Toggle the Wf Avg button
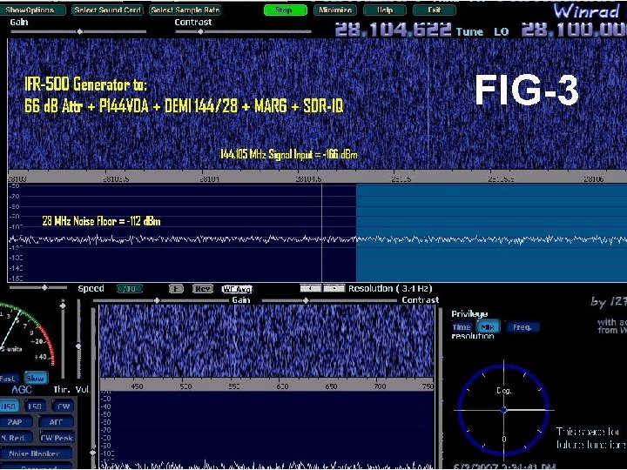Image resolution: width=627 pixels, height=470 pixels. coord(237,289)
